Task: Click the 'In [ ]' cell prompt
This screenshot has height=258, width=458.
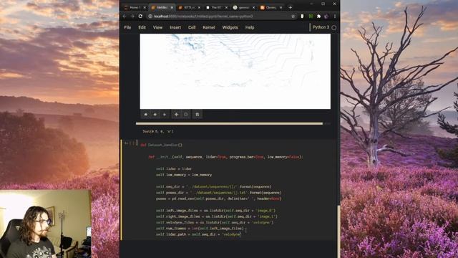Action: coord(130,143)
